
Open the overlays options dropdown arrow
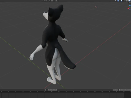[123, 1]
